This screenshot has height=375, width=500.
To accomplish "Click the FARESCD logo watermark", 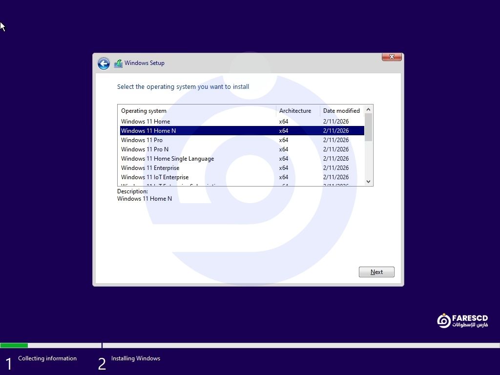I will (462, 321).
